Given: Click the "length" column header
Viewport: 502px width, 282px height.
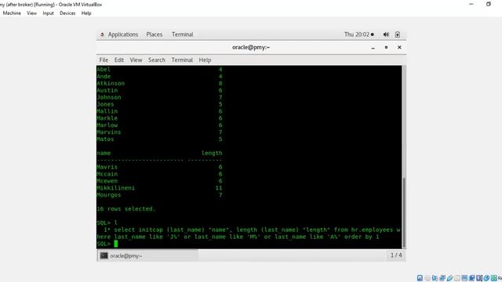Looking at the screenshot, I should coord(212,154).
